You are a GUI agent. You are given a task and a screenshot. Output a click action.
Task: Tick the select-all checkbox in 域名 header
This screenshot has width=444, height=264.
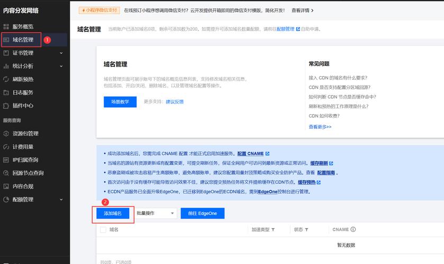click(x=103, y=230)
